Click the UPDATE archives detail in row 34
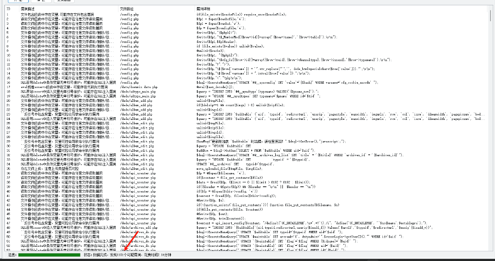Screen dimensions: 495x261 (235, 164)
